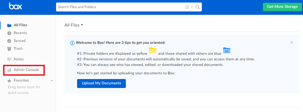Open the Admin Console
This screenshot has height=112, width=303.
pyautogui.click(x=26, y=70)
